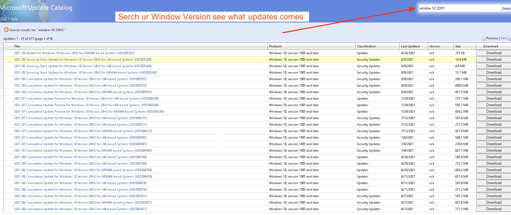Download the 6.8 MB servicing stack update
This screenshot has height=215, width=511.
coord(494,66)
